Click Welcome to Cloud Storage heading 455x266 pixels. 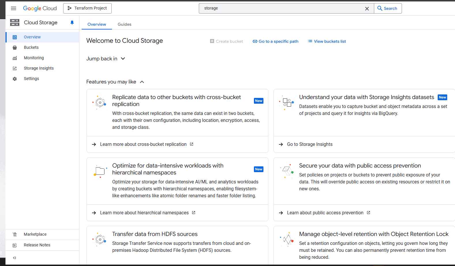[125, 41]
